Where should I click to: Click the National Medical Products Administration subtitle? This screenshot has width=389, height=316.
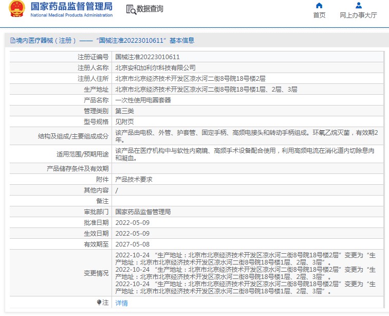[x=71, y=15]
